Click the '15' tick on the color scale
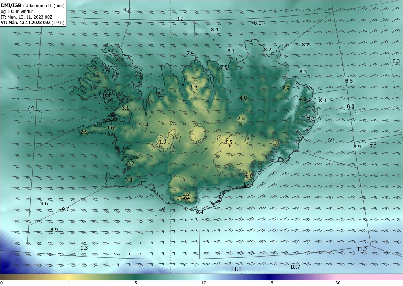Viewport: 403px width, 286px height. (271, 283)
